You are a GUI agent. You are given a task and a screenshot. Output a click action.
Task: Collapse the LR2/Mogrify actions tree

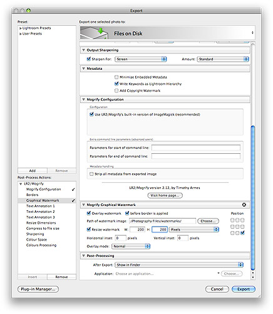click(21, 184)
